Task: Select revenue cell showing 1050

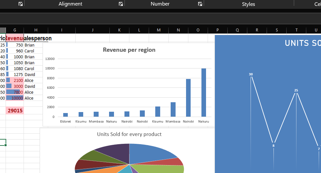Action: (15, 63)
